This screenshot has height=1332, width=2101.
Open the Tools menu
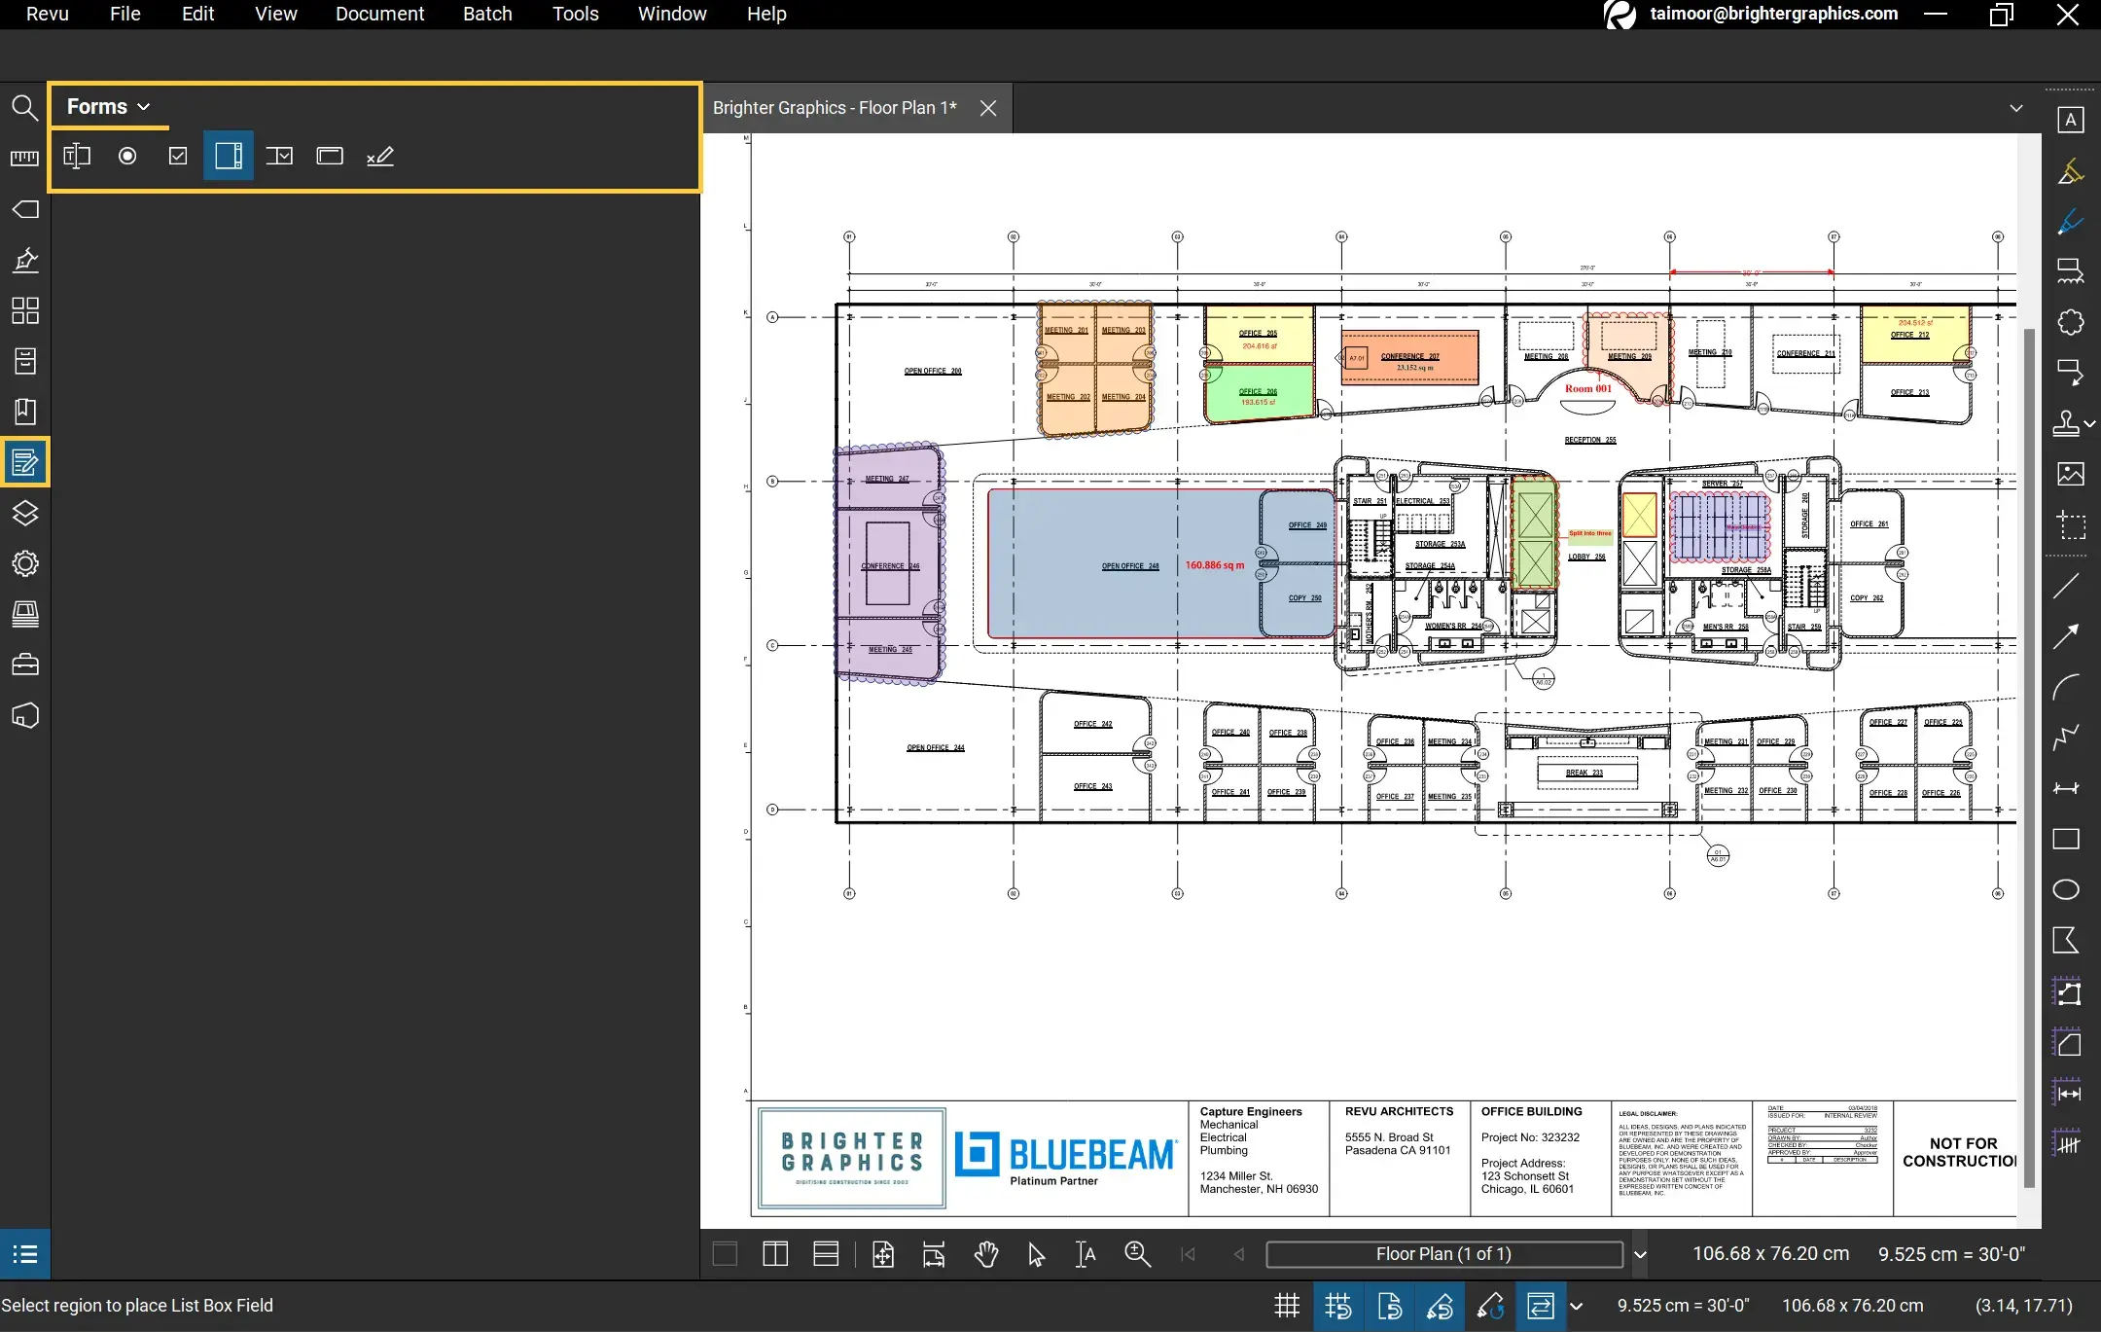[576, 14]
